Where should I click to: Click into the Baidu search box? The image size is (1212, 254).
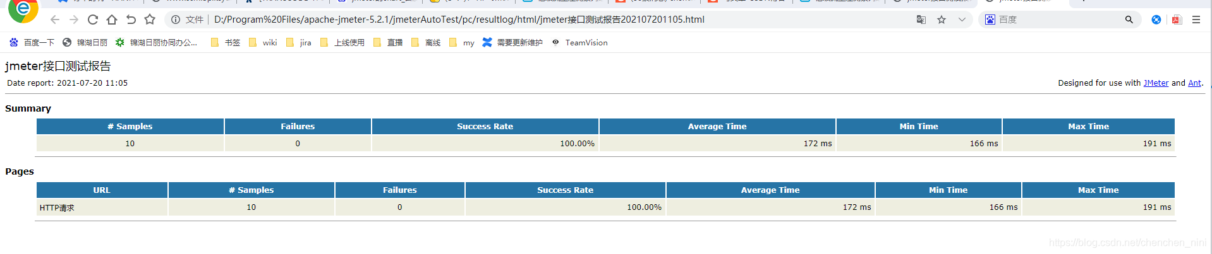pyautogui.click(x=1058, y=20)
